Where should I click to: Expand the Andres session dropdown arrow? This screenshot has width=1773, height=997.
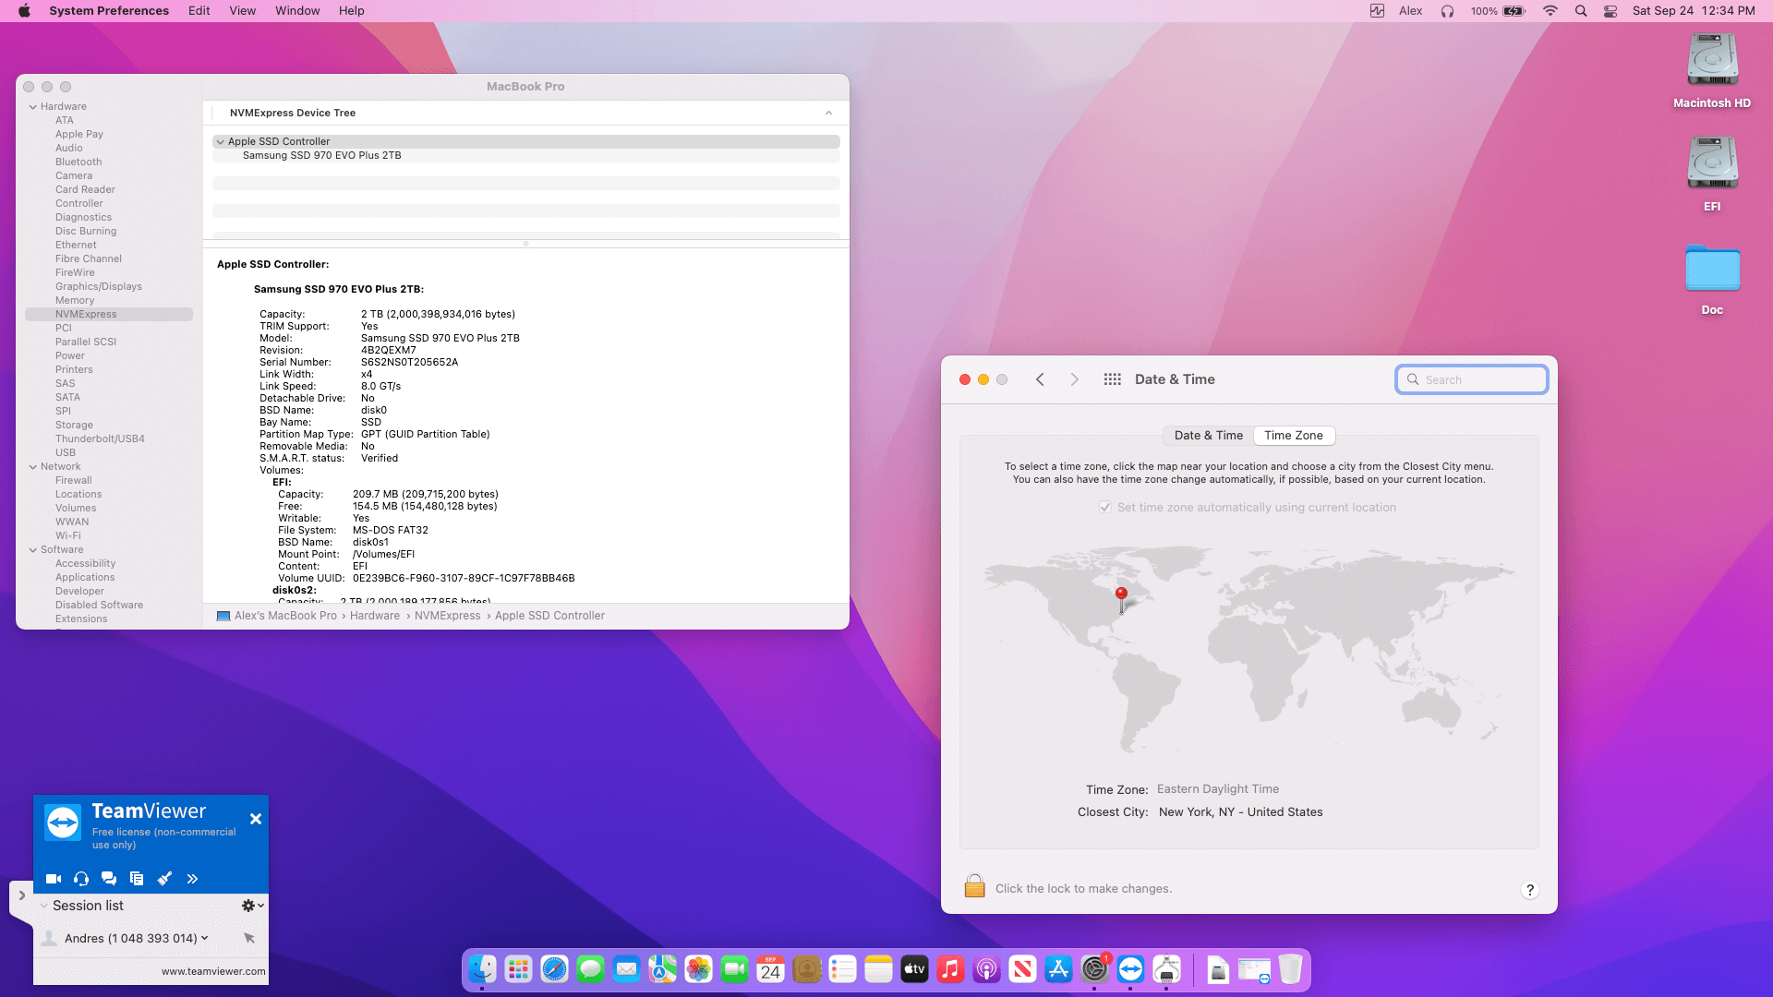[205, 938]
